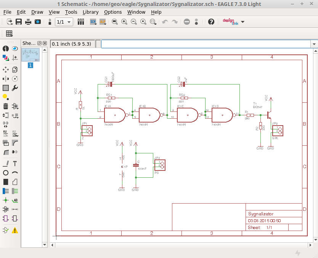This screenshot has height=258, width=318.
Task: Toggle the Mirror tool
Action: point(6,79)
